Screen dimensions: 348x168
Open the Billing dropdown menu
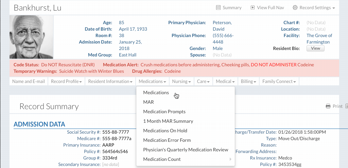pyautogui.click(x=248, y=81)
